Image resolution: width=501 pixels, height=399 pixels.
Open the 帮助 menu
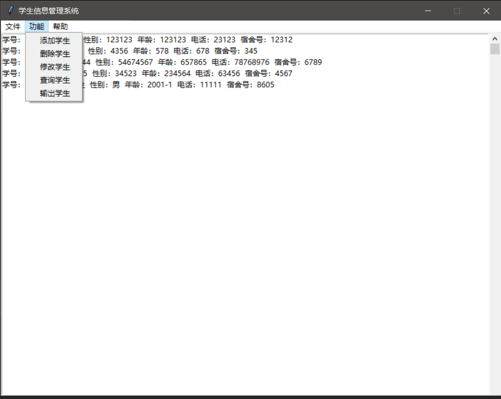coord(61,26)
